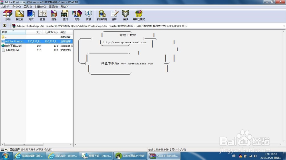Viewport: 286px width, 160px height.
Task: Open the 选项(N) menu
Action: click(53, 7)
